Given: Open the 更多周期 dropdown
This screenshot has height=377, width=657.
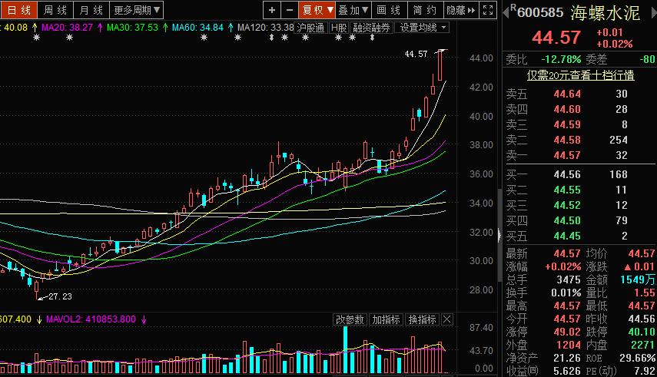Looking at the screenshot, I should 137,10.
